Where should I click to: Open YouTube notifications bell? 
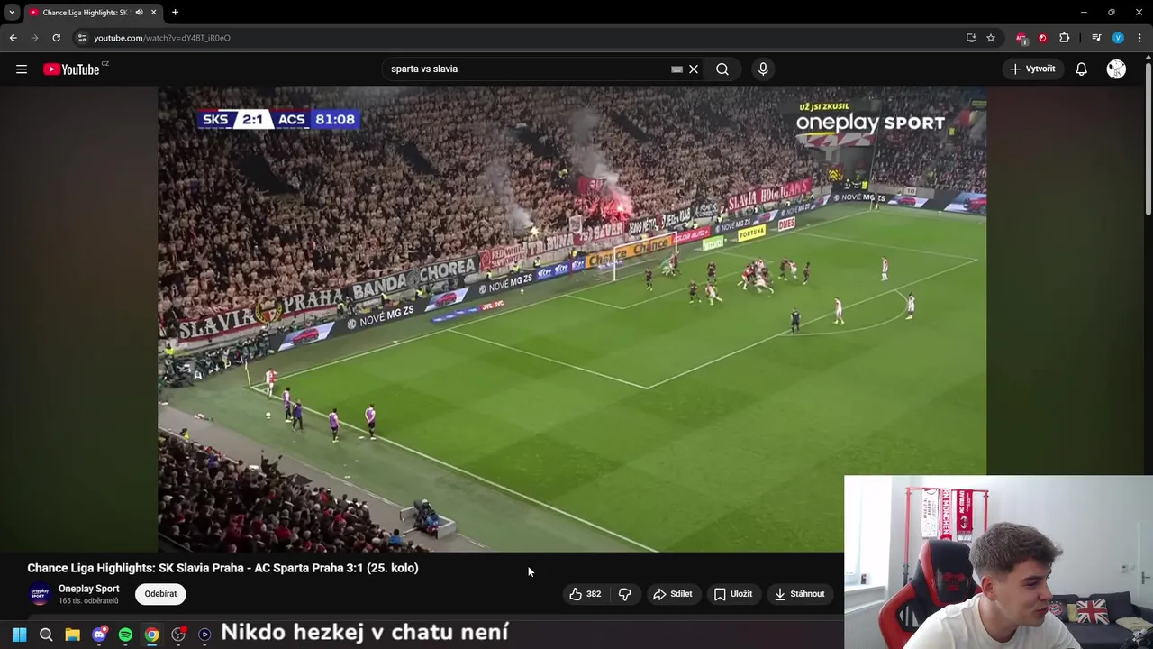(x=1081, y=69)
